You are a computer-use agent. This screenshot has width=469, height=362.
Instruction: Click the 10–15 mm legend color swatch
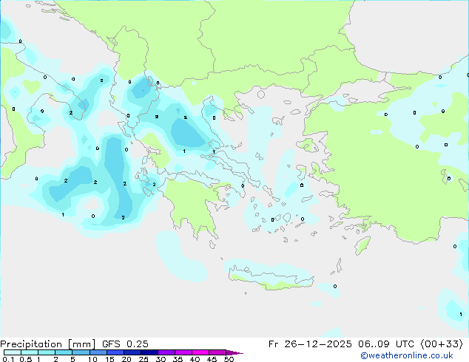98,352
